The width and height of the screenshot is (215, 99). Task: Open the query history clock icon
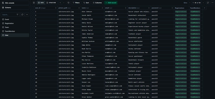pyautogui.click(x=69, y=3)
